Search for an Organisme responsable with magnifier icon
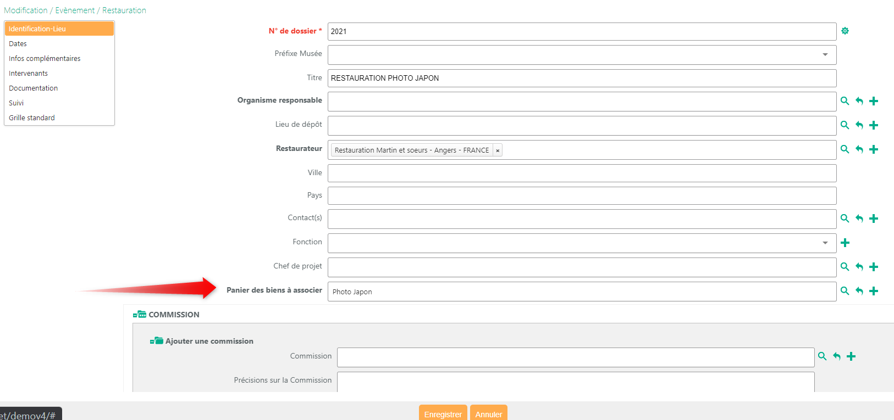The height and width of the screenshot is (420, 894). 845,101
